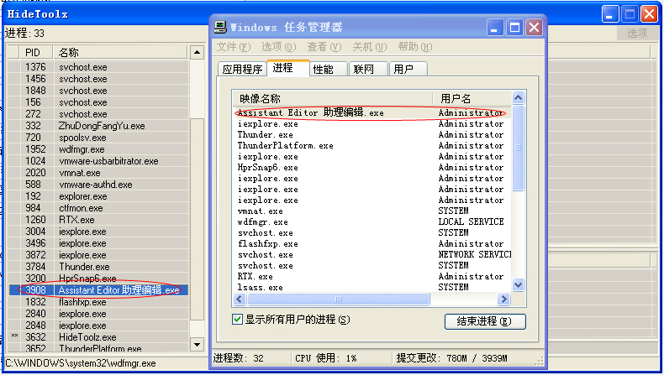The image size is (664, 375).
Task: Minimize the Task Manager window
Action: pos(494,28)
